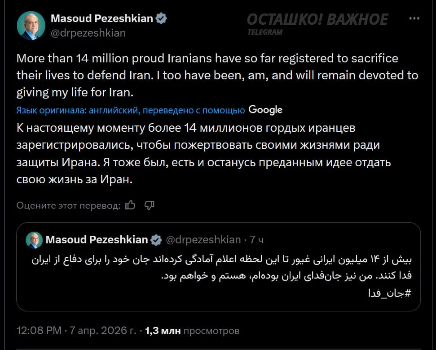Click the small avatar in the quoted post

tap(34, 240)
